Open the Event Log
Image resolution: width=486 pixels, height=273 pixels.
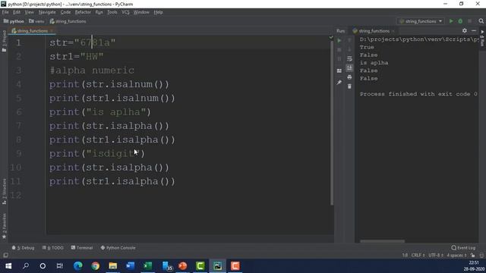tap(463, 248)
